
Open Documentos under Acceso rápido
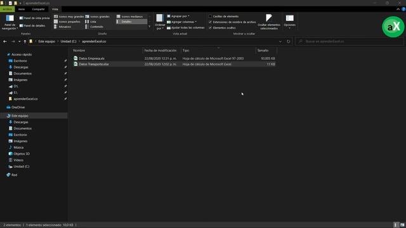23,73
